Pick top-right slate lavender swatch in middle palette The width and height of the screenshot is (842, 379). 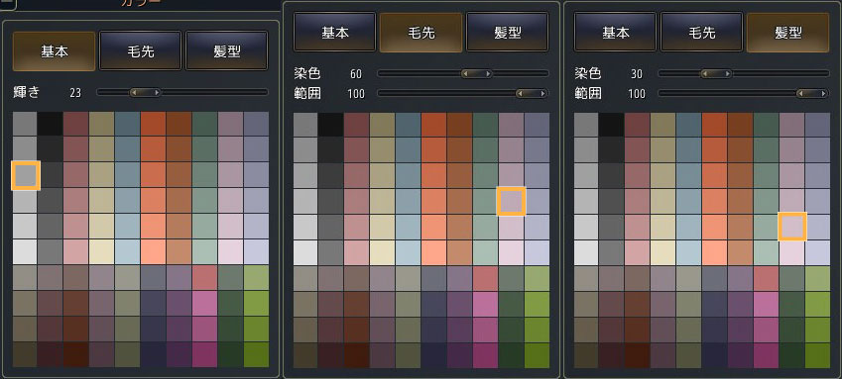click(537, 125)
